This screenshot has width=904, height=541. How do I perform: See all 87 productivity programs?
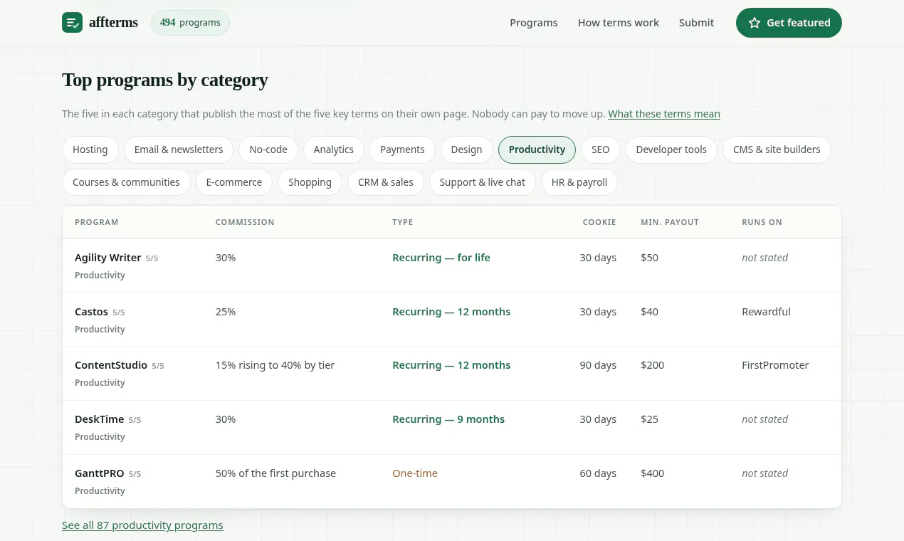coord(142,525)
